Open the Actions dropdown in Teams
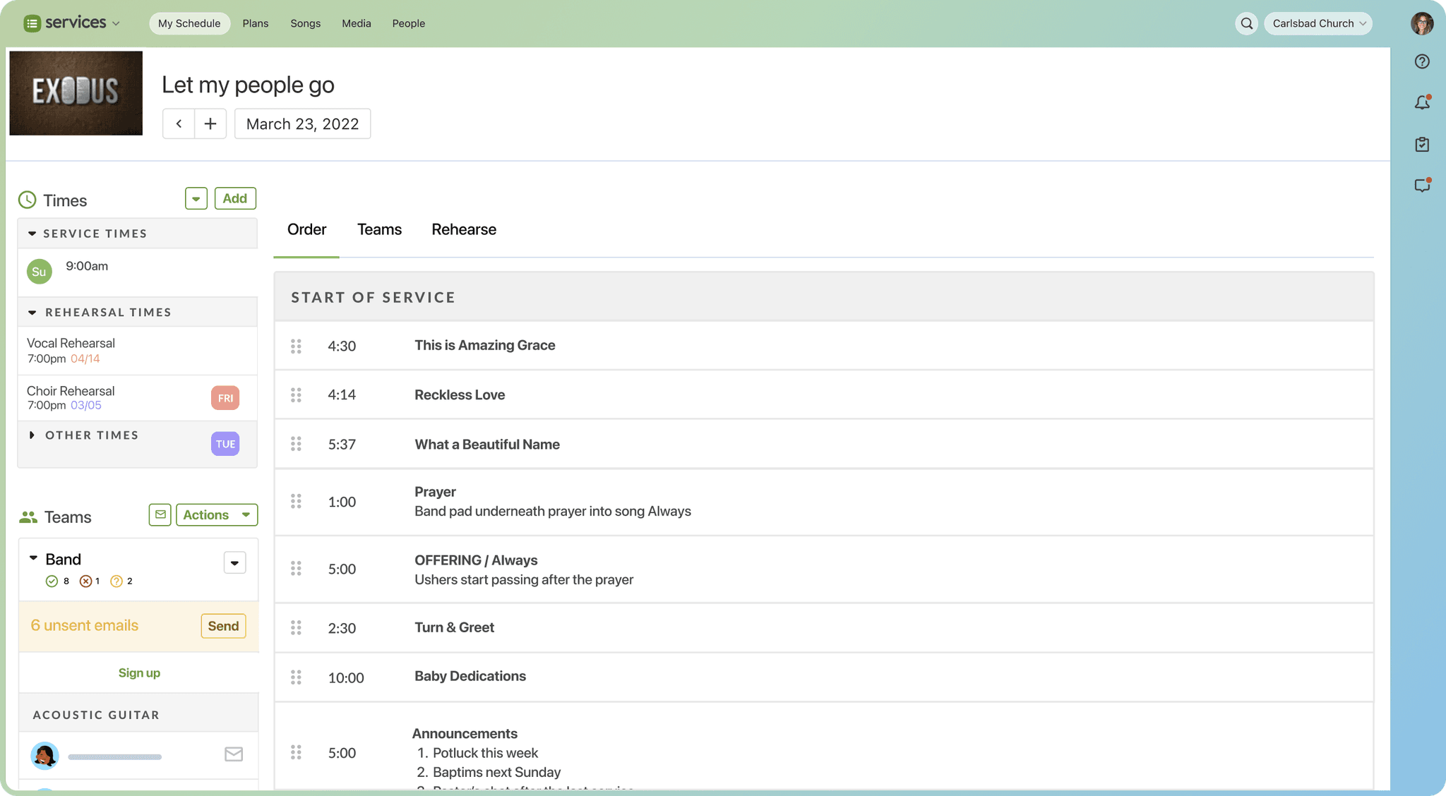 216,514
